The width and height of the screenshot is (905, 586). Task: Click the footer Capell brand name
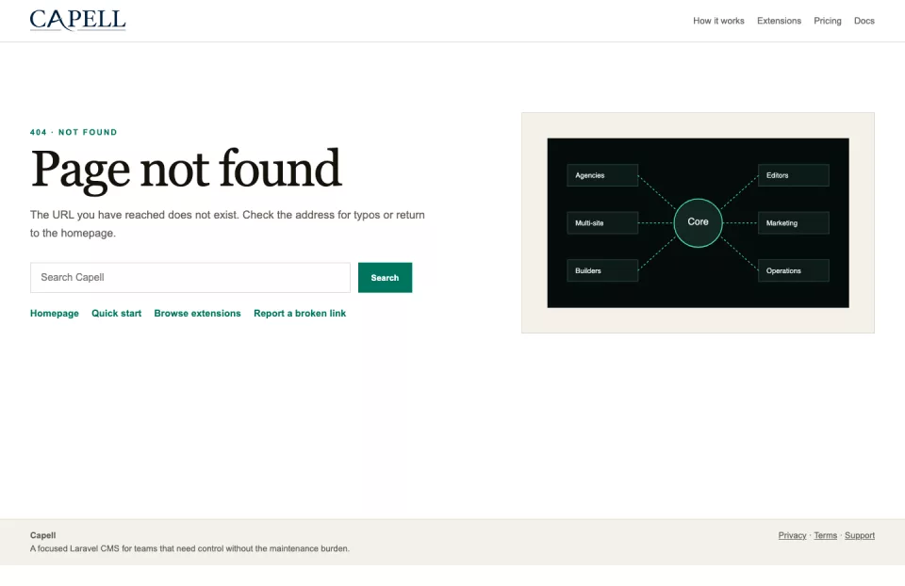(42, 535)
